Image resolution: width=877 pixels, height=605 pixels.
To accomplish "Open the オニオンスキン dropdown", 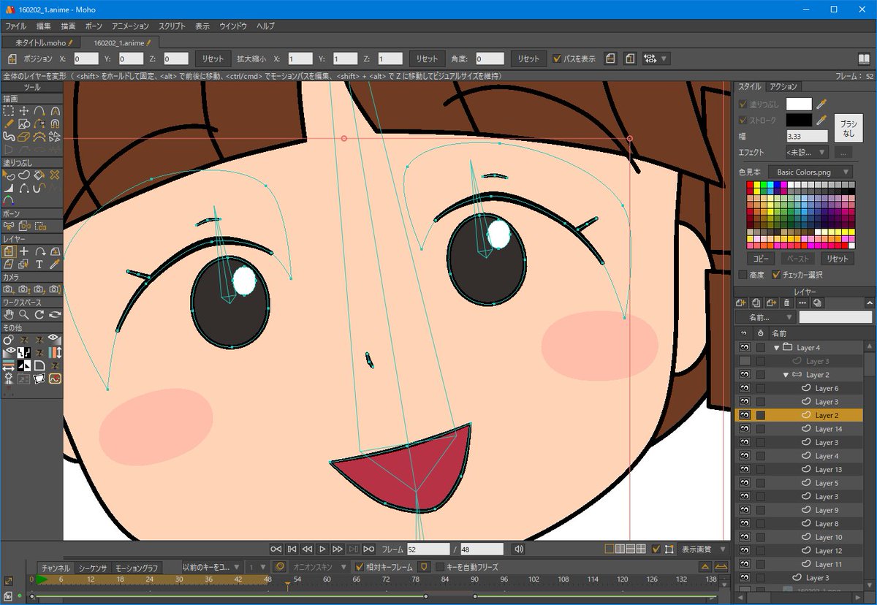I will (318, 566).
